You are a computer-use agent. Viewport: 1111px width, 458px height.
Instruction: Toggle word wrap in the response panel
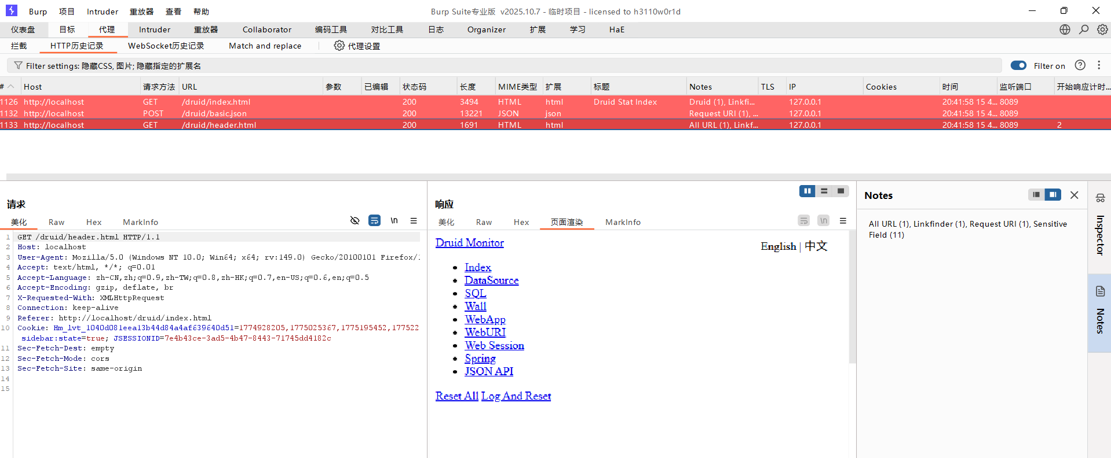(x=804, y=220)
